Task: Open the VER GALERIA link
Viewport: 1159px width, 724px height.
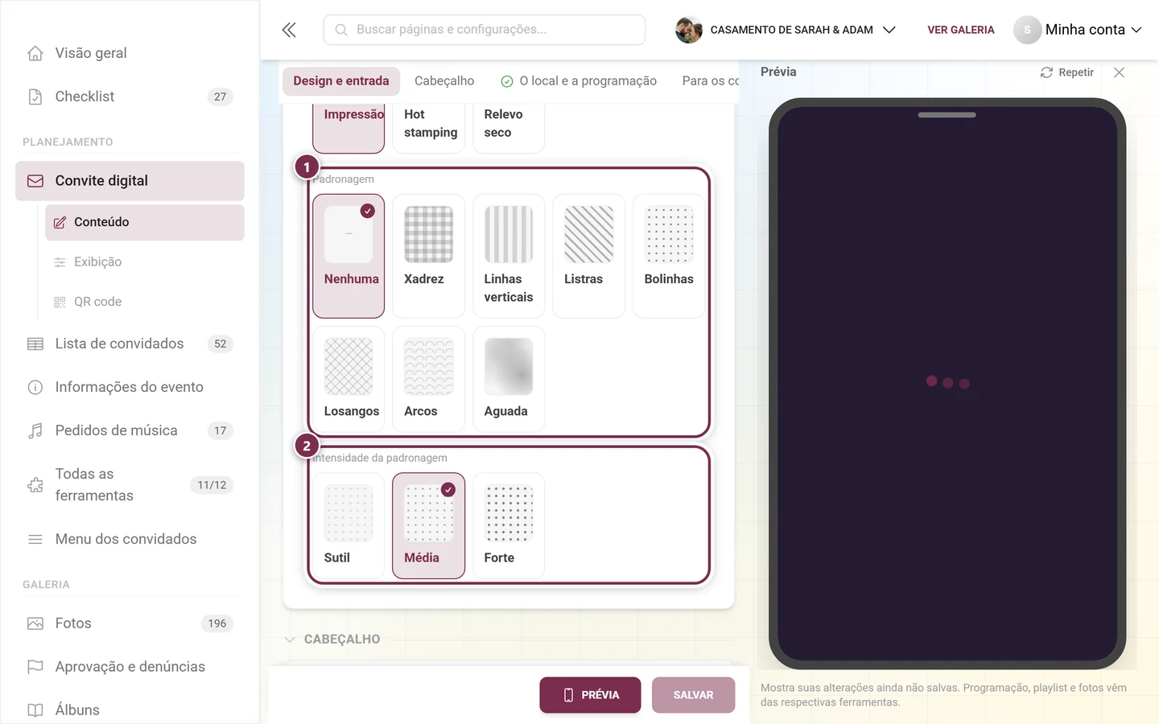Action: (x=961, y=30)
